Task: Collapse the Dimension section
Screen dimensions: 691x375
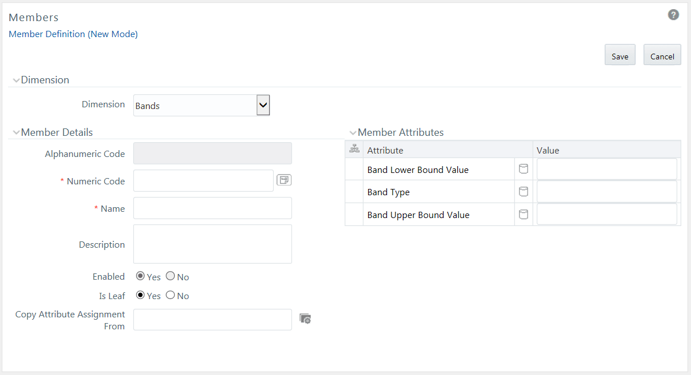Action: 16,80
